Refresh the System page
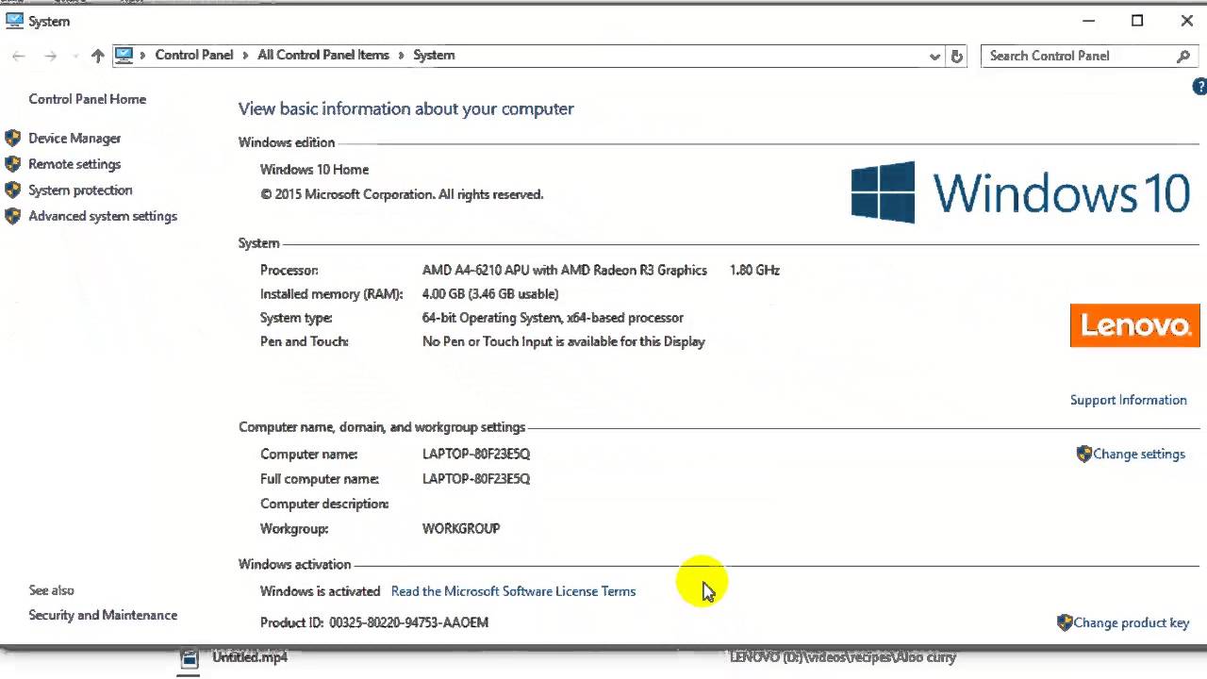Screen dimensions: 1207x679 click(x=956, y=56)
